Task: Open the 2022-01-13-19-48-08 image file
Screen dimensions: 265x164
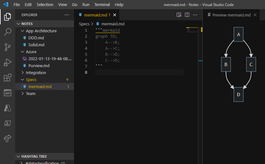Action: tap(45, 59)
